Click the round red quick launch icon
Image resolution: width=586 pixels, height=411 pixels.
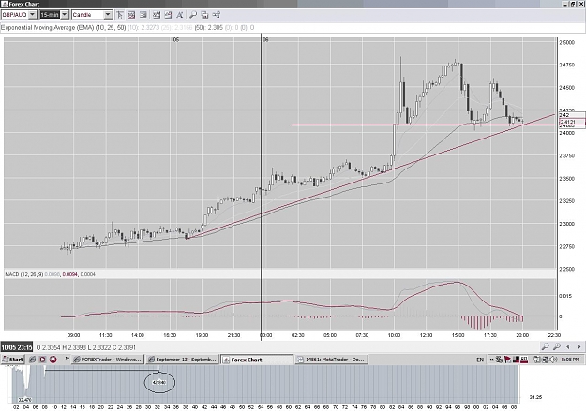(53, 360)
